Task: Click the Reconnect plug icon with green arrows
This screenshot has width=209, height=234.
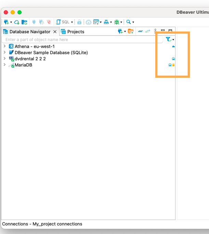Action: coord(42,22)
